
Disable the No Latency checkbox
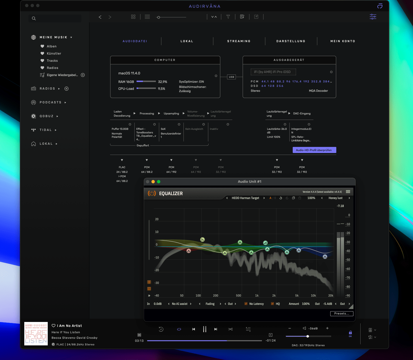(x=246, y=304)
